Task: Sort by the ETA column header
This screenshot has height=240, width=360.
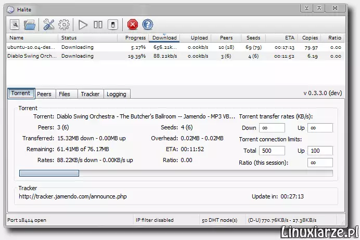Action: coord(282,38)
